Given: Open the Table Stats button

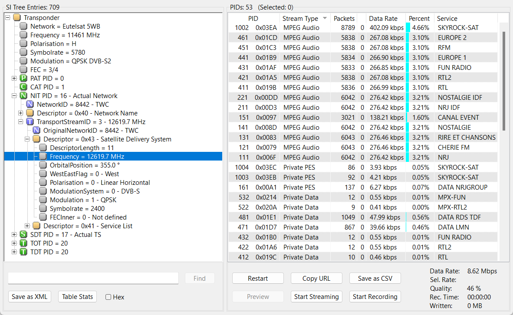Looking at the screenshot, I should coord(78,297).
